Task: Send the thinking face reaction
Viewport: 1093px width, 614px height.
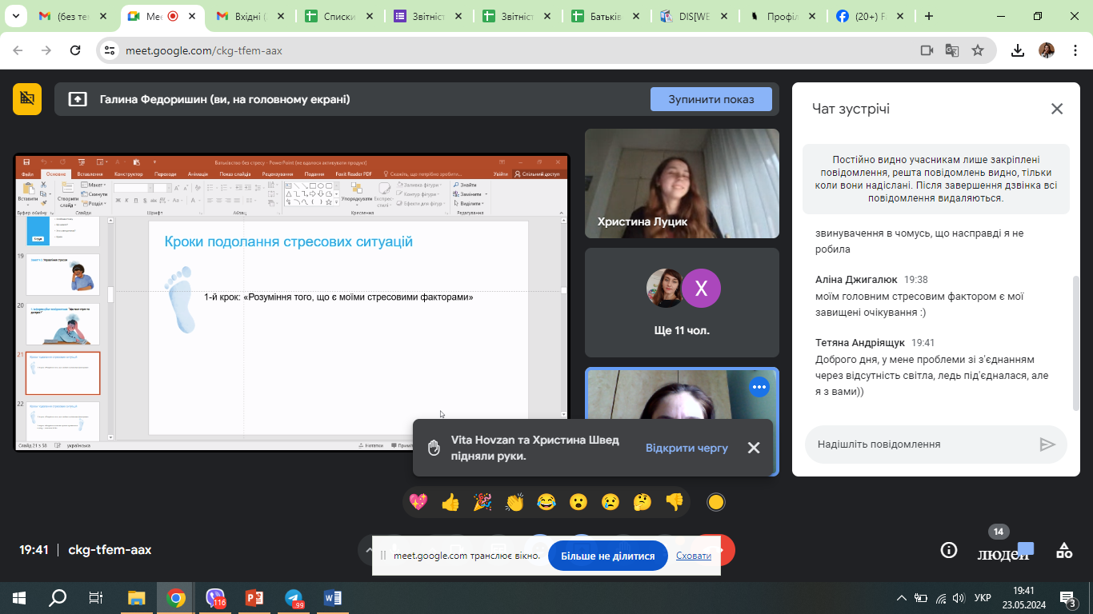Action: 643,502
